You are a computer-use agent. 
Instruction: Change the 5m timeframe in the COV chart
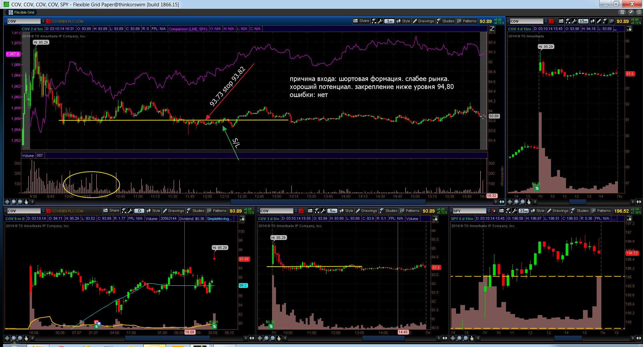[x=332, y=211]
